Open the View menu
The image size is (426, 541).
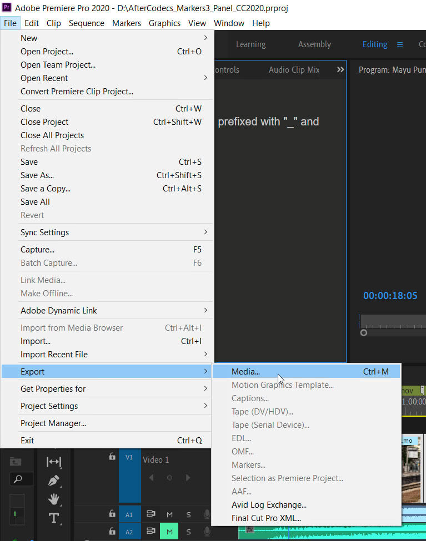pos(197,23)
